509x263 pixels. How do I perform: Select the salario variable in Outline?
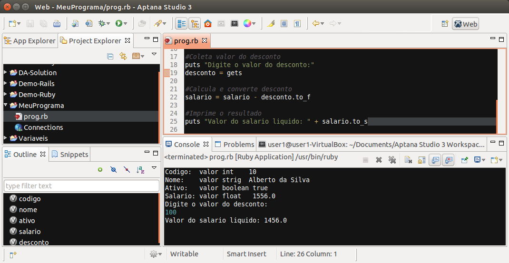[29, 232]
